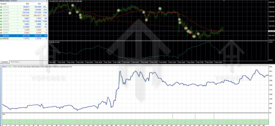Select the XAUUSD row in Market Watch
This screenshot has height=126, width=275.
click(x=16, y=35)
